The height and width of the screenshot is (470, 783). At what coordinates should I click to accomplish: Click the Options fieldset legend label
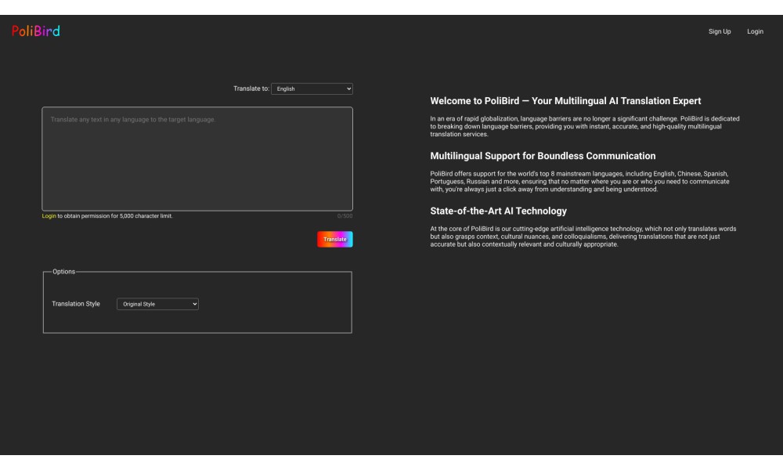64,272
